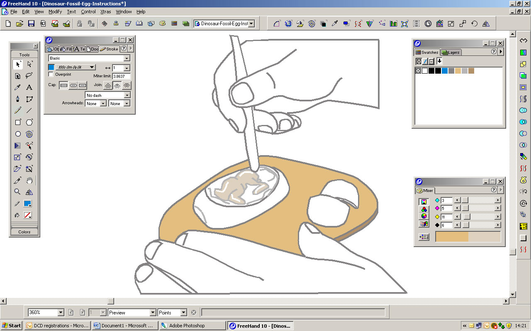Open the Xtras menu
This screenshot has width=531, height=331.
point(106,12)
